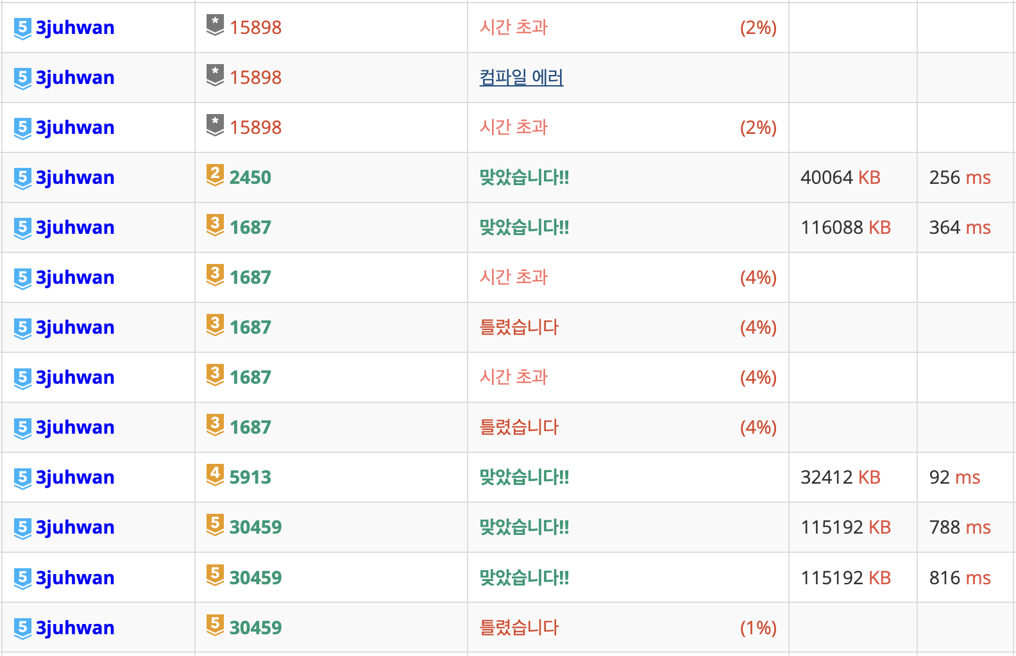This screenshot has width=1016, height=656.
Task: Click the gold 5 tier badge in the 30459 row with 788 ms
Action: coord(215,525)
